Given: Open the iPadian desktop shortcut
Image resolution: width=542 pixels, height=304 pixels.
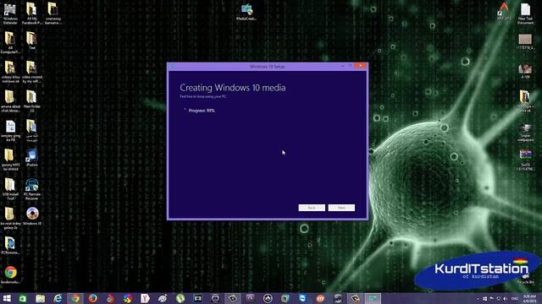Looking at the screenshot, I should click(x=31, y=158).
